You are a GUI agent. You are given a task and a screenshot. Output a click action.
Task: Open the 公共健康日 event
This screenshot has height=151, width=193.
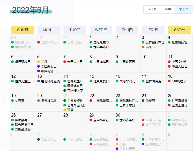click(x=125, y=149)
